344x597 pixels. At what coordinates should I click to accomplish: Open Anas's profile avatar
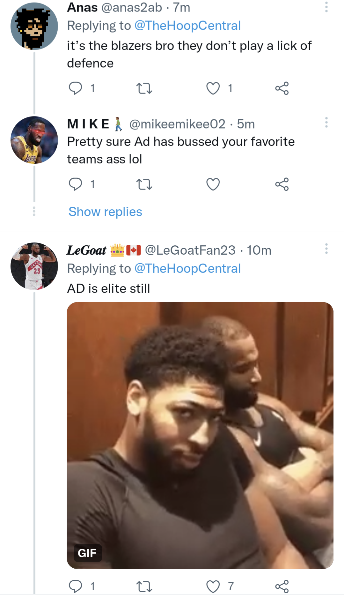pyautogui.click(x=34, y=24)
